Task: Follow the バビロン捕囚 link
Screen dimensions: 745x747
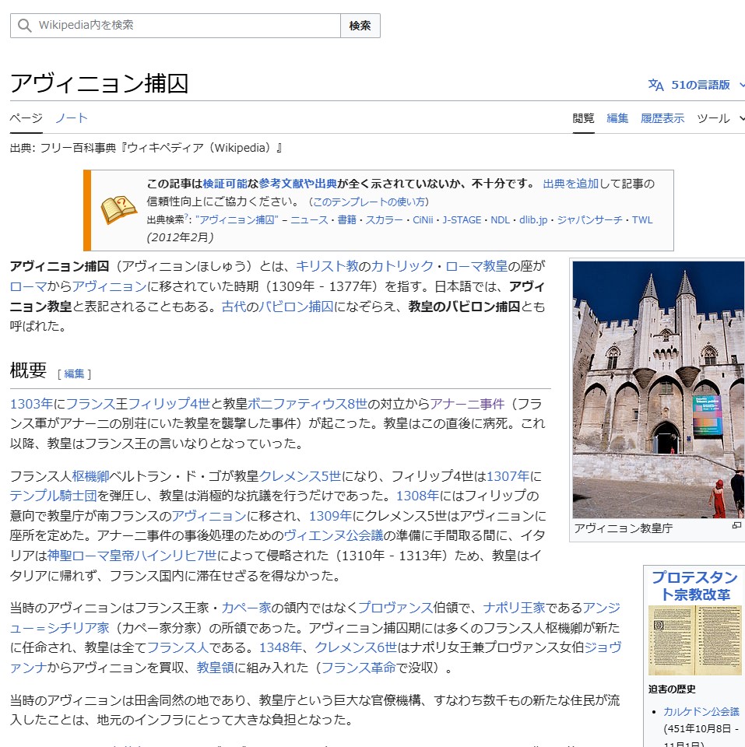Action: (x=296, y=306)
